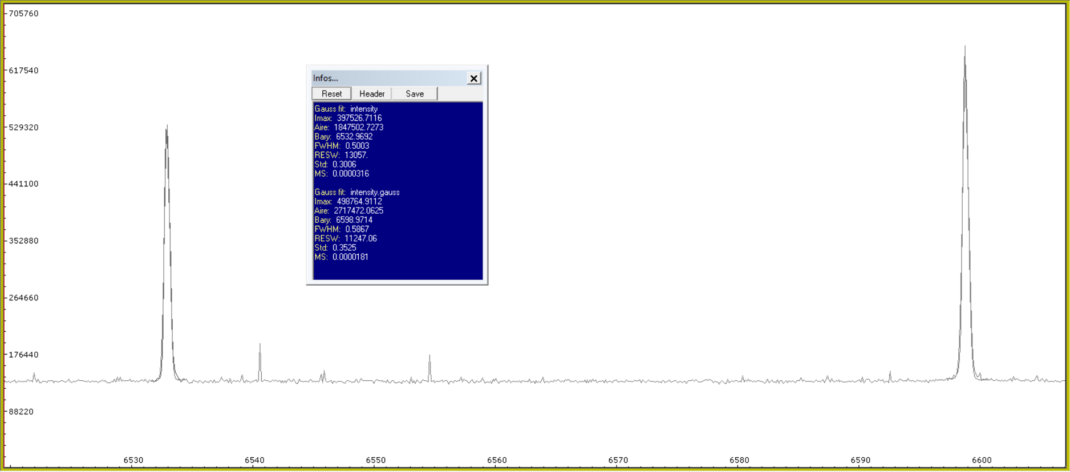The height and width of the screenshot is (472, 1070).
Task: Click the Infos dialog title bar
Action: coord(388,78)
